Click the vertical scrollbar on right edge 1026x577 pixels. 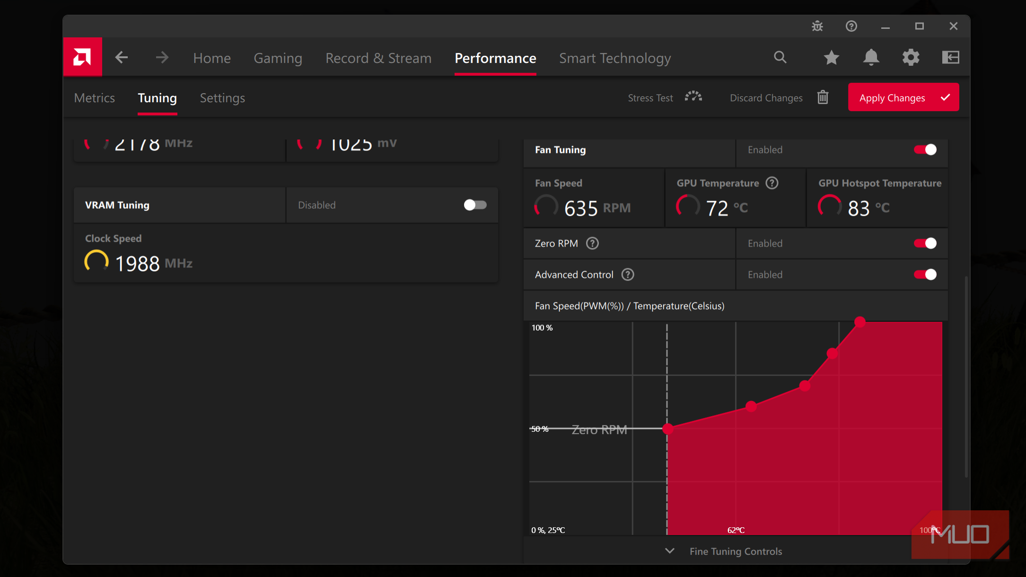[x=966, y=376]
